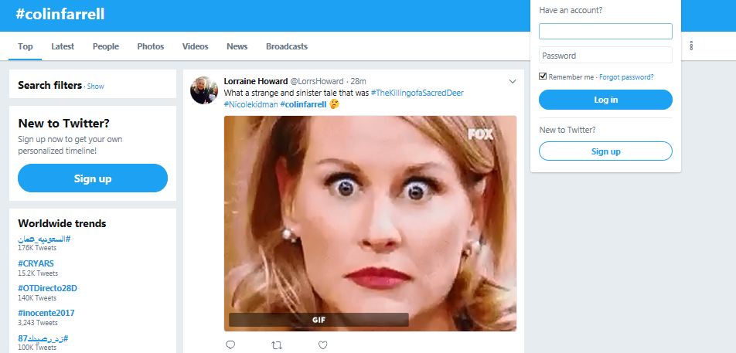Viewport: 736px width, 353px height.
Task: Click the '15.2K Tweets' count text
Action: pyautogui.click(x=38, y=273)
